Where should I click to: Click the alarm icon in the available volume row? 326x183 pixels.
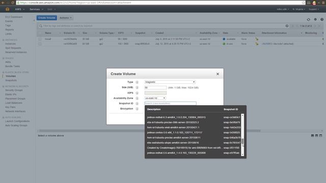[257, 39]
